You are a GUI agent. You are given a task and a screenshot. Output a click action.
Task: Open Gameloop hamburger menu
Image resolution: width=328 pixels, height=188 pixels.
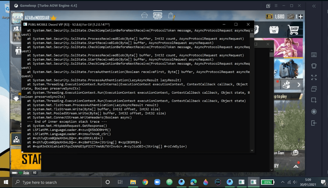click(x=276, y=6)
